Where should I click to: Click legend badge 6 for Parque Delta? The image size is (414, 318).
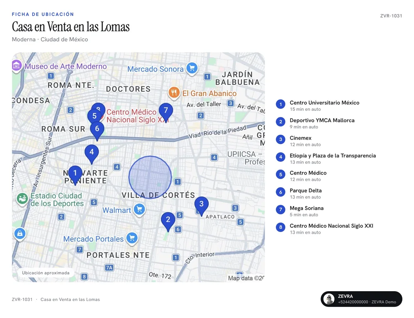[281, 192]
